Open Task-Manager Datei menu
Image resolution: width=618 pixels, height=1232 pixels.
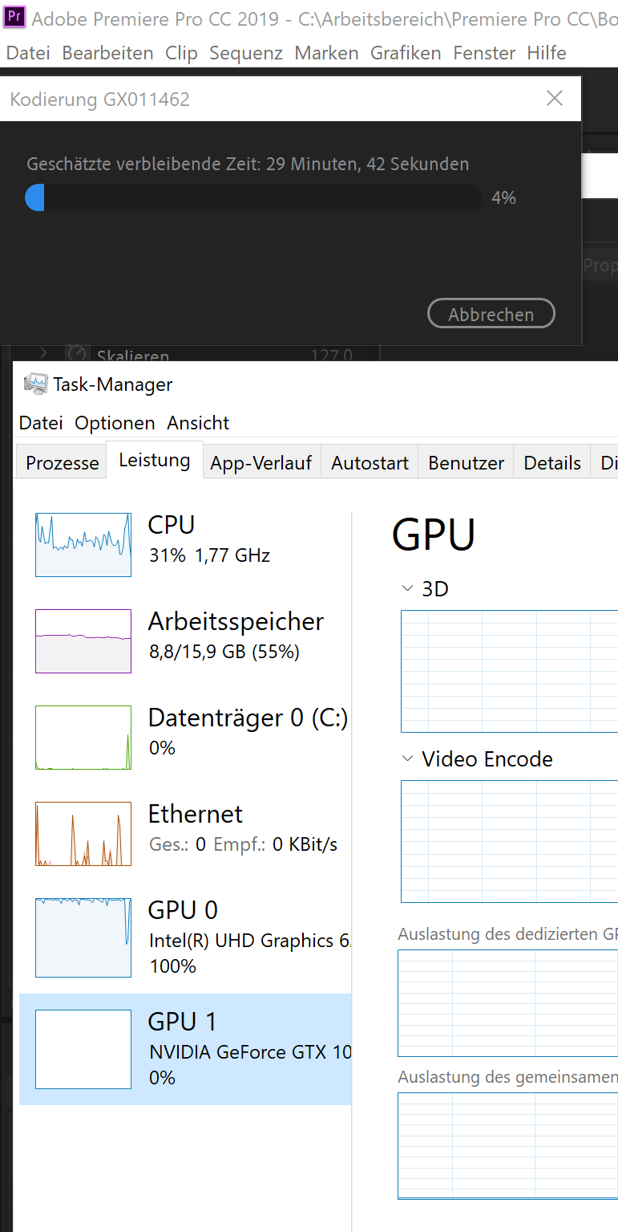[x=41, y=423]
